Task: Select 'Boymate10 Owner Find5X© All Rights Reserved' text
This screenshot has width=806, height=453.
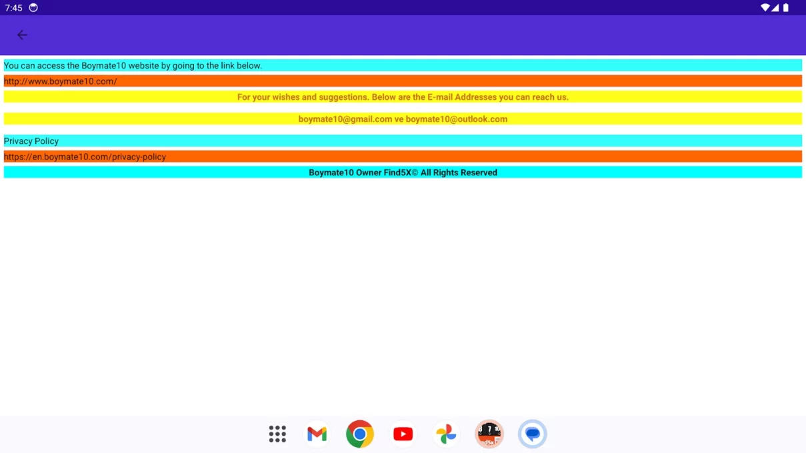Action: point(403,173)
